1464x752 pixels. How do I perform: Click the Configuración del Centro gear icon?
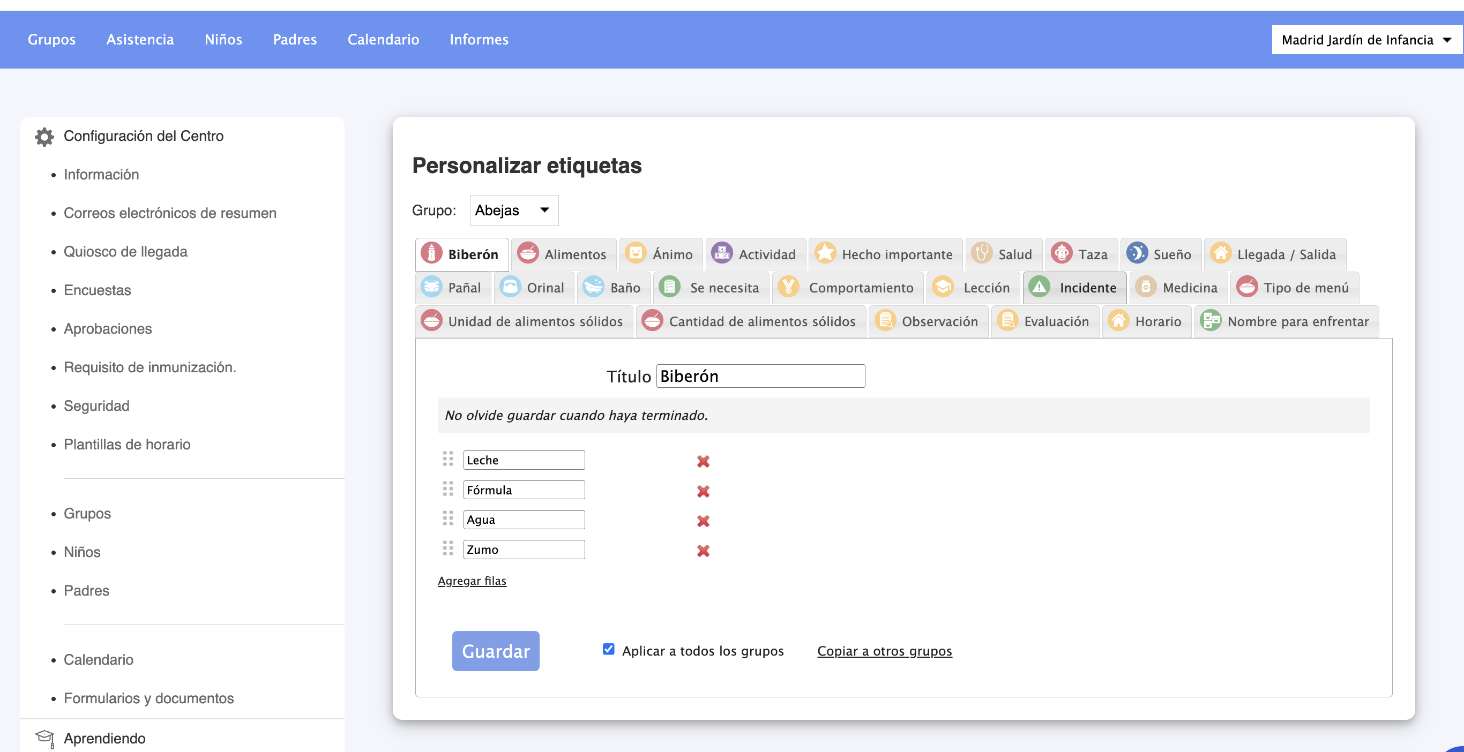coord(44,137)
